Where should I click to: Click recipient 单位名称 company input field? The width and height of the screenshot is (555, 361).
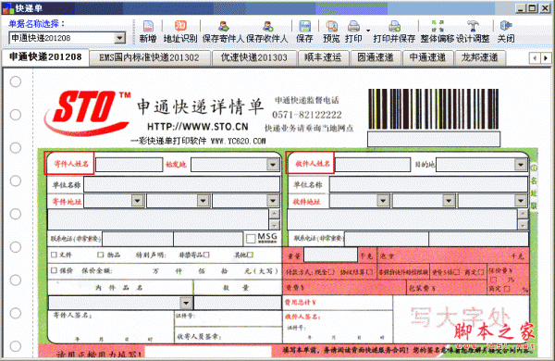428,184
